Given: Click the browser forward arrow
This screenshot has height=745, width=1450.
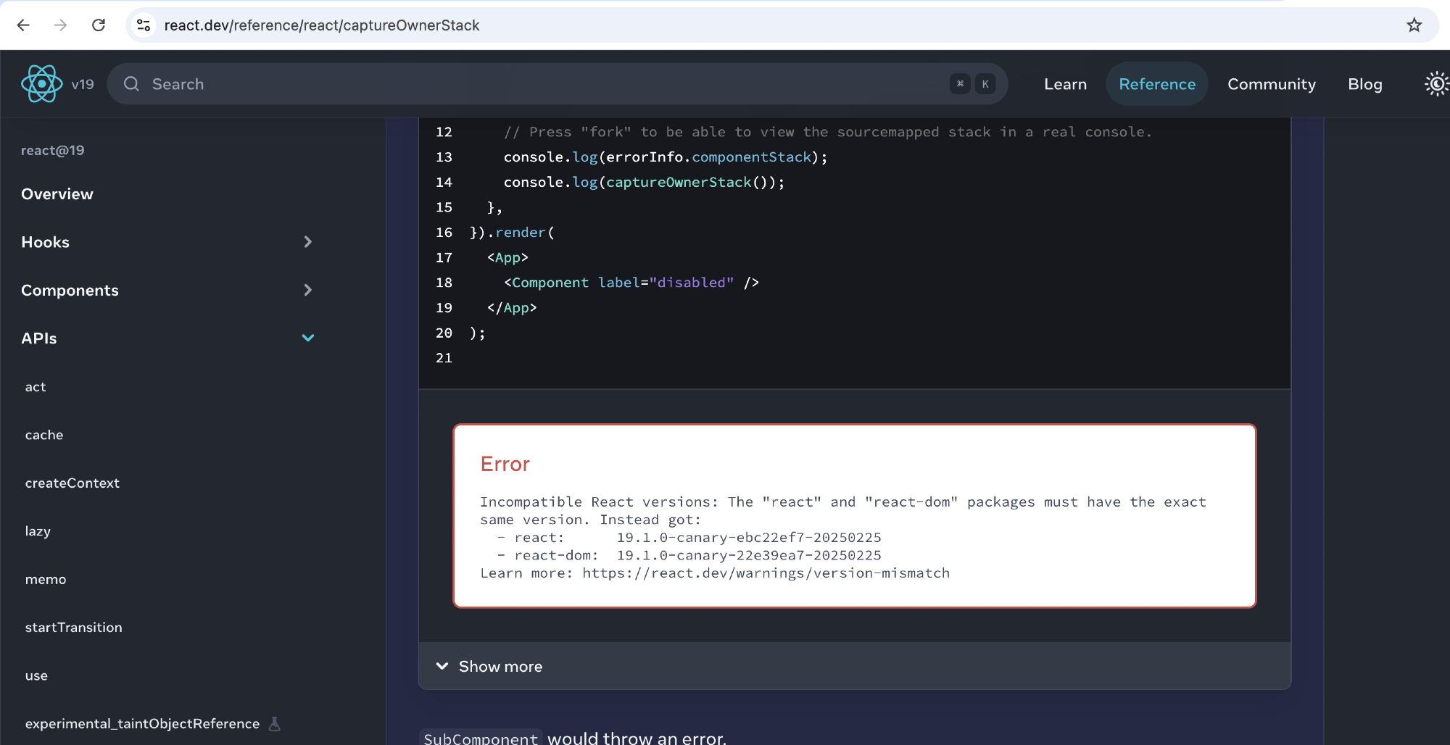Looking at the screenshot, I should point(61,25).
